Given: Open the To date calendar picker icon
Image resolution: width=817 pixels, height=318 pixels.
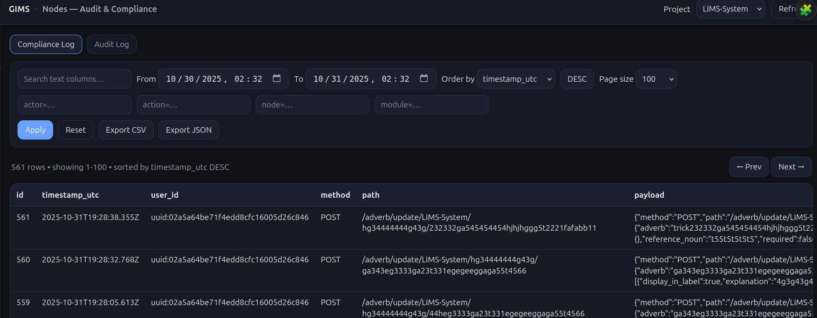Looking at the screenshot, I should click(x=424, y=78).
